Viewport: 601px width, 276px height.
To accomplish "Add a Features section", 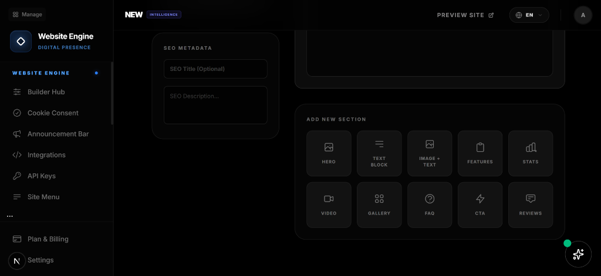I will [x=480, y=154].
